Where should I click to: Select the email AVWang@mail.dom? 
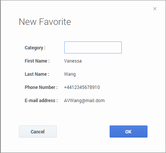click(84, 101)
